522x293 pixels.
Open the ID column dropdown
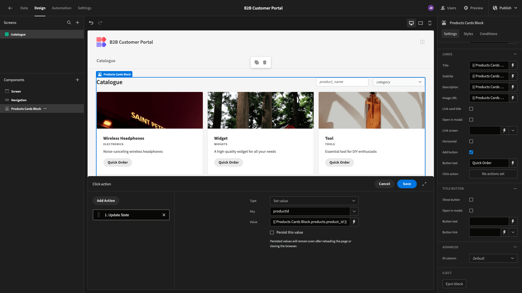click(493, 258)
